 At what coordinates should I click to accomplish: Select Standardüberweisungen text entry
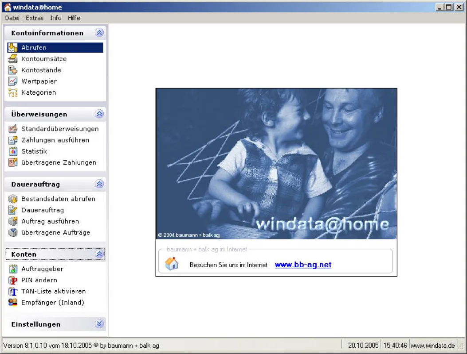tap(60, 129)
